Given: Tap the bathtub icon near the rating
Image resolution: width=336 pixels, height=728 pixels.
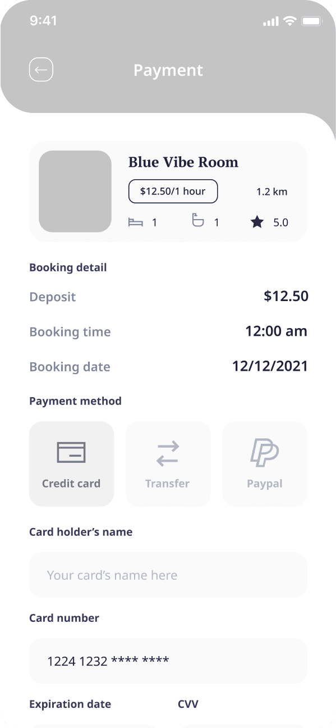Looking at the screenshot, I should (199, 221).
